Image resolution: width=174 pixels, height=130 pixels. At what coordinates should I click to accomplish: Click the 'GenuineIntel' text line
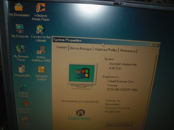[x=112, y=104]
